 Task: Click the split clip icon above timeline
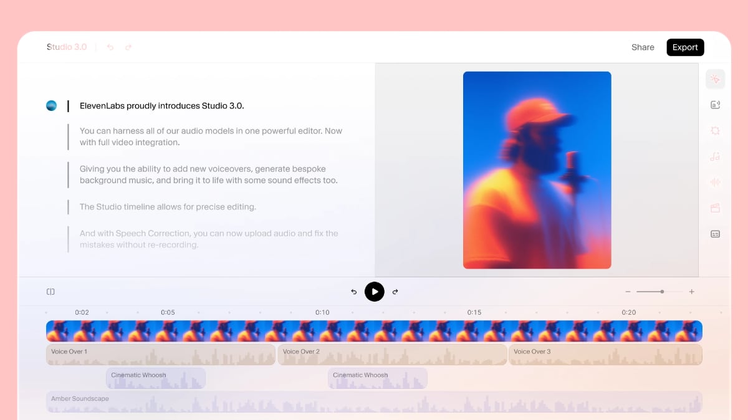[x=50, y=292]
